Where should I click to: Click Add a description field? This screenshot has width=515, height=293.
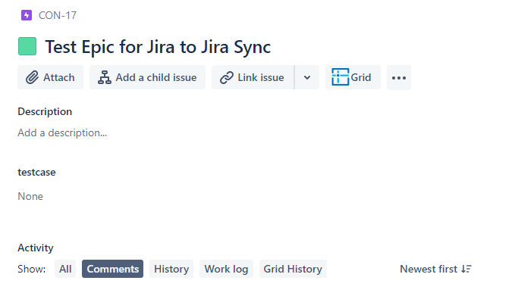point(62,132)
